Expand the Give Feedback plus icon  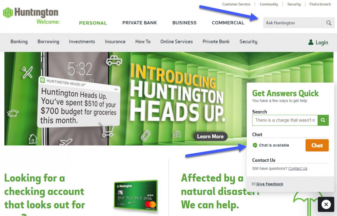254,184
